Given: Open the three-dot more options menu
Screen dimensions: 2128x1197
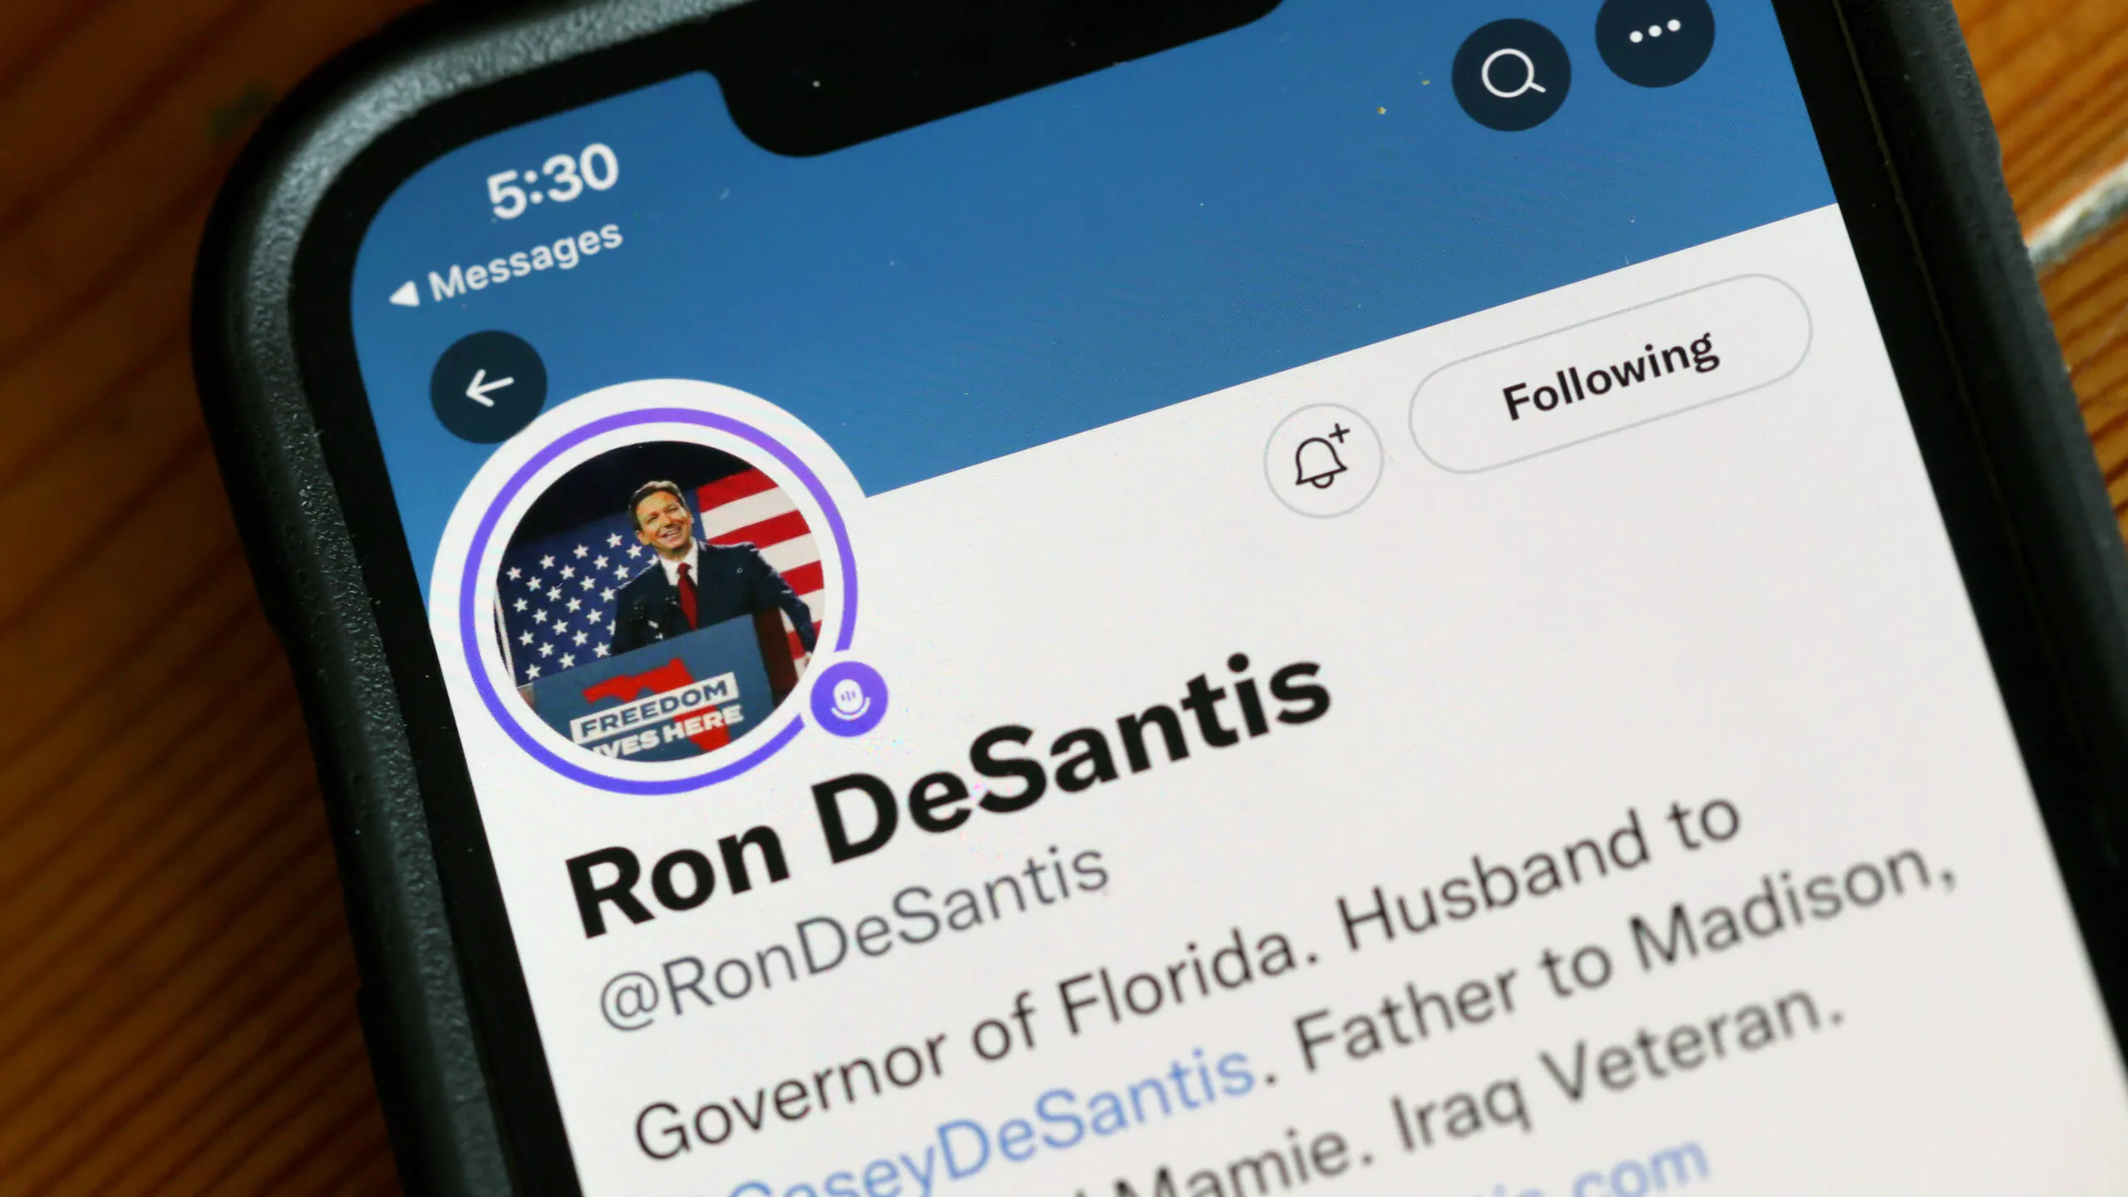Looking at the screenshot, I should point(1655,33).
